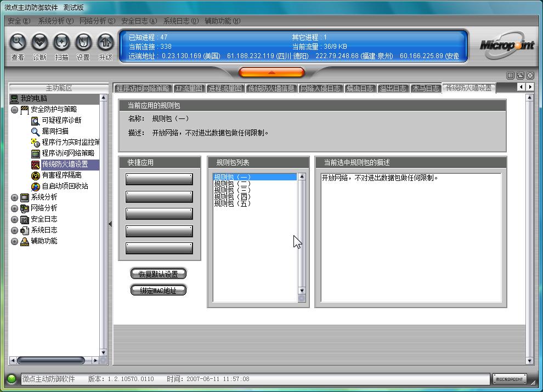Click the rule list scrollbar down arrow

[302, 291]
